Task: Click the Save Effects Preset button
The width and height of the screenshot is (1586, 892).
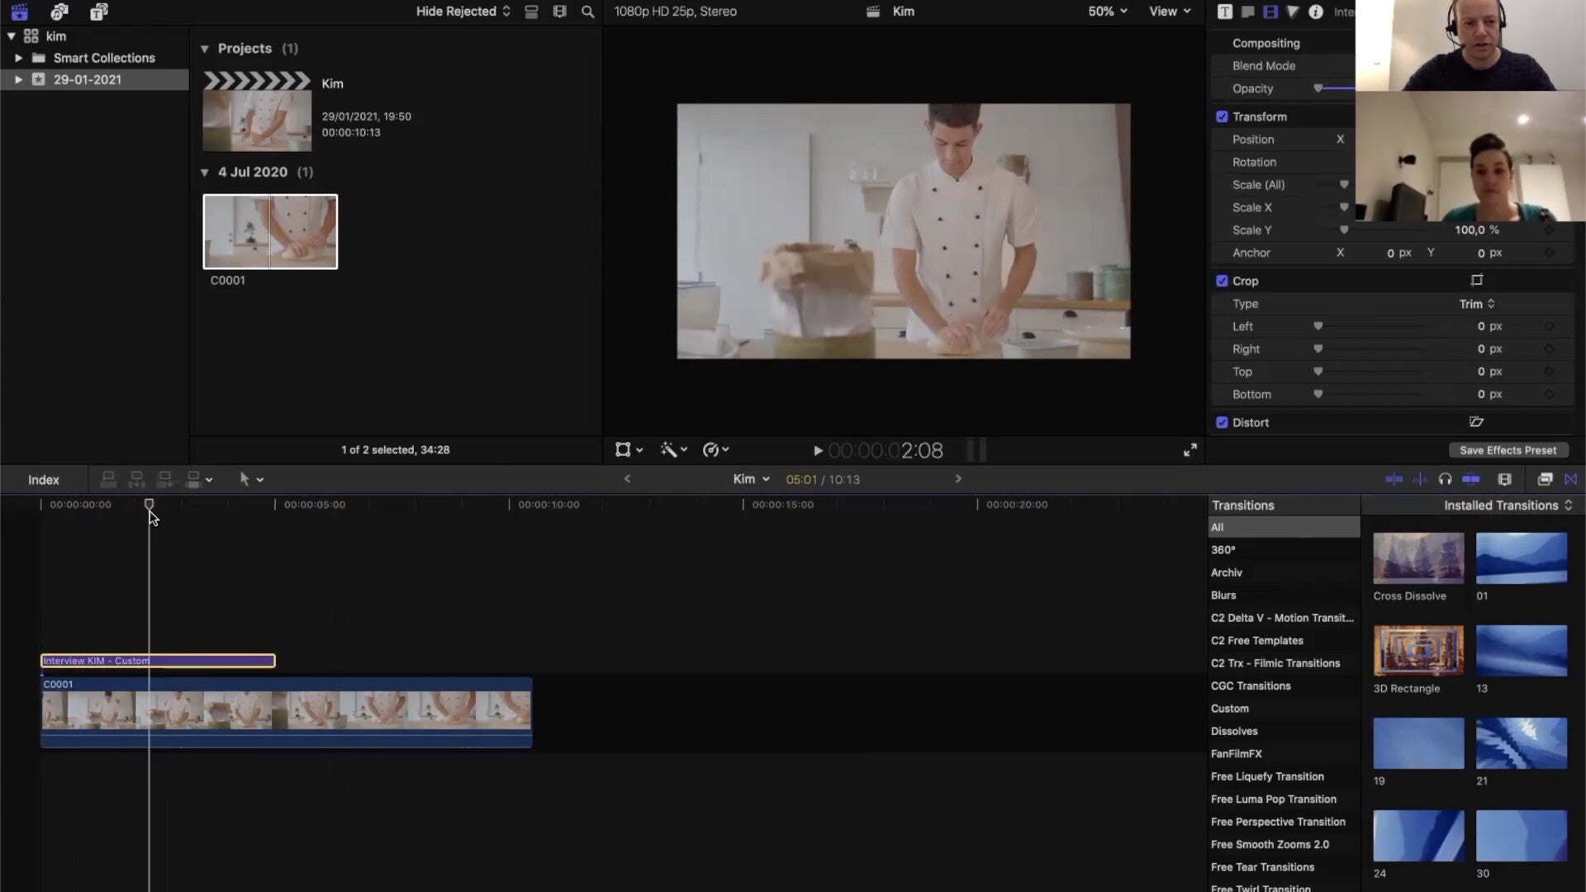Action: [x=1508, y=450]
